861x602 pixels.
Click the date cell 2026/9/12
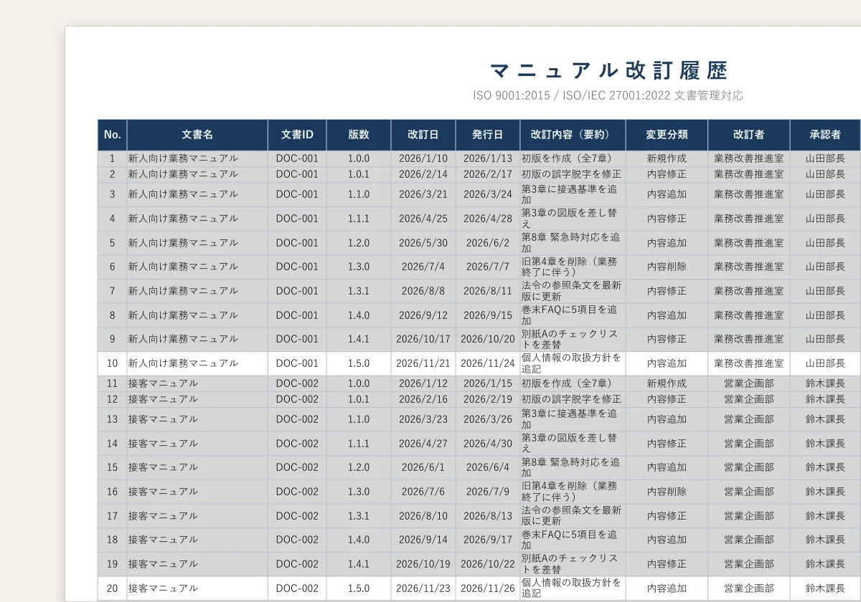tap(423, 315)
